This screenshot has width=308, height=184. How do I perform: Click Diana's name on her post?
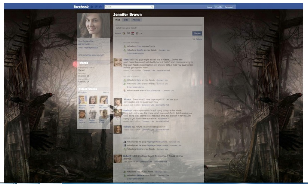click(x=126, y=60)
